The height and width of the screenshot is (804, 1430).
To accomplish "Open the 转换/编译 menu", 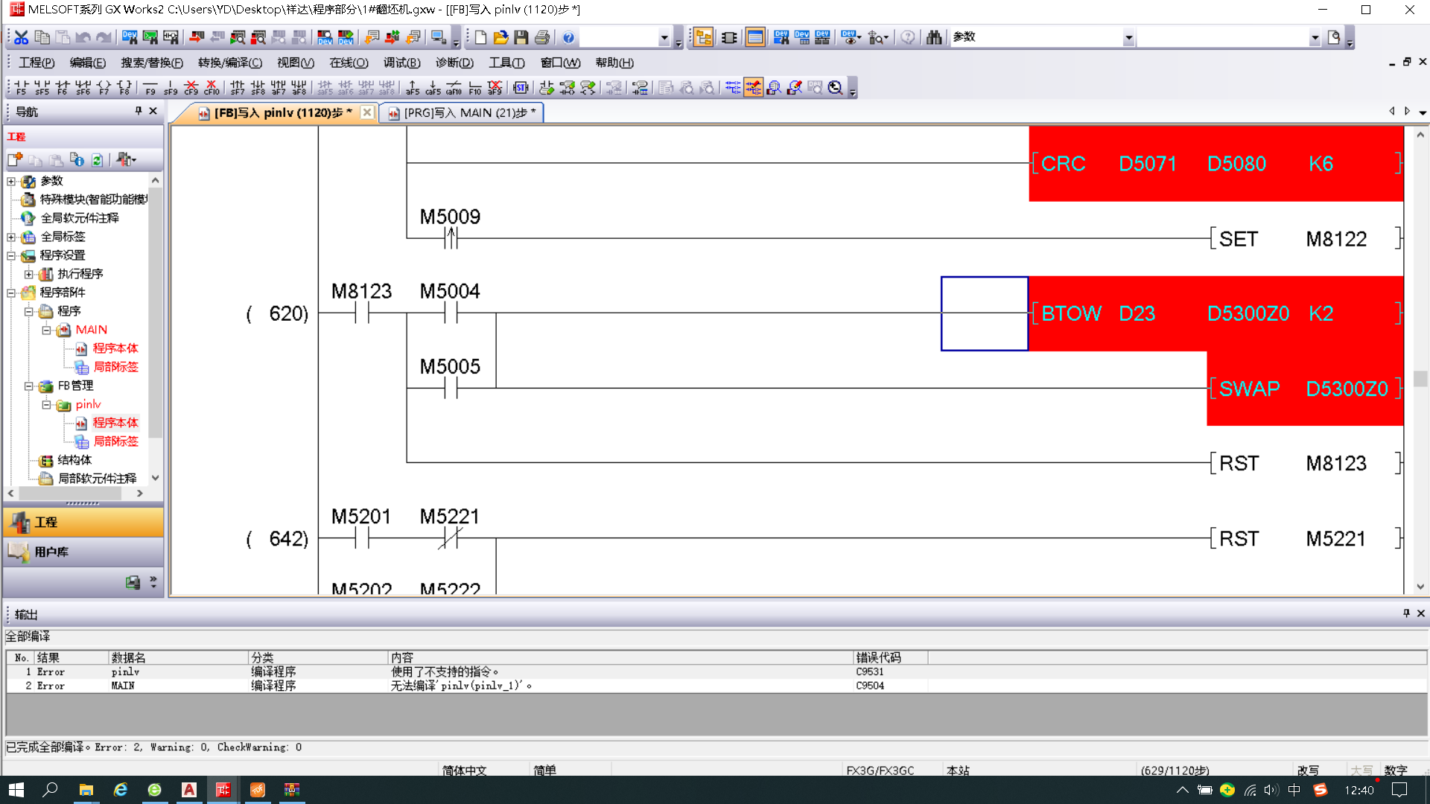I will coord(229,63).
